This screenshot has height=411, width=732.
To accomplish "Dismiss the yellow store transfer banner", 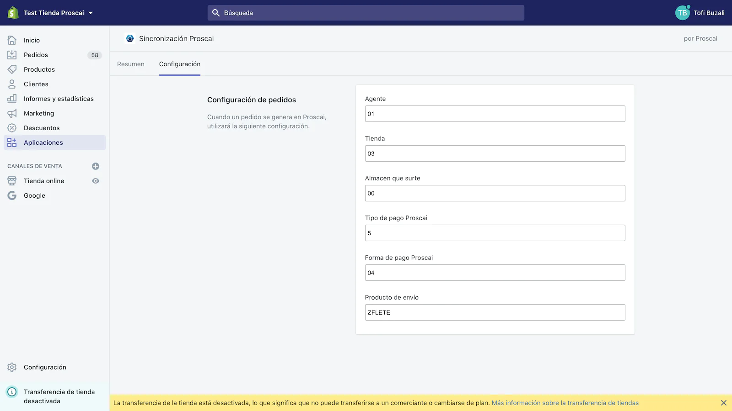I will tap(723, 403).
